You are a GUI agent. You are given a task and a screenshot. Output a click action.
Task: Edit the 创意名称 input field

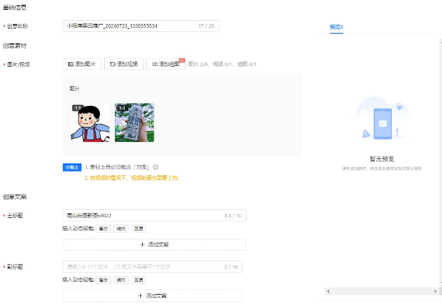click(x=141, y=26)
